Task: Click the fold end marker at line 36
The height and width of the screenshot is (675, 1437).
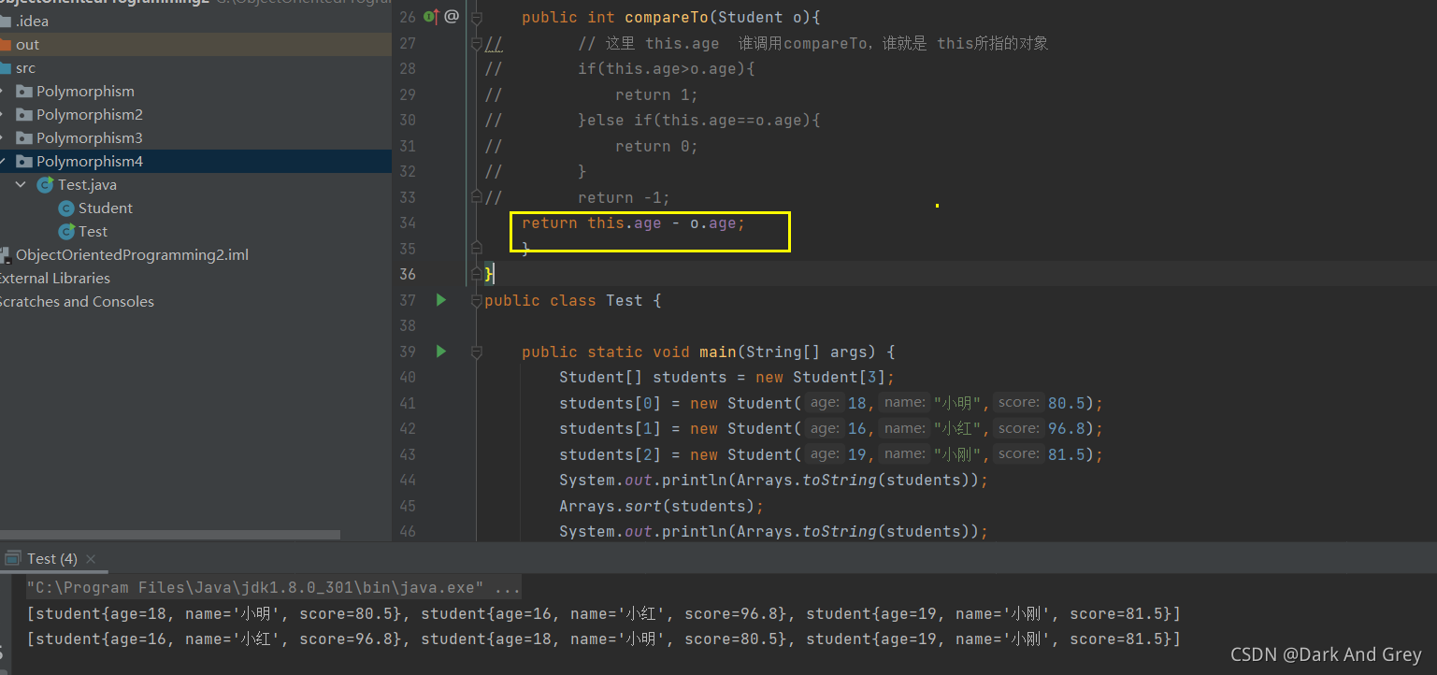Action: pyautogui.click(x=477, y=274)
